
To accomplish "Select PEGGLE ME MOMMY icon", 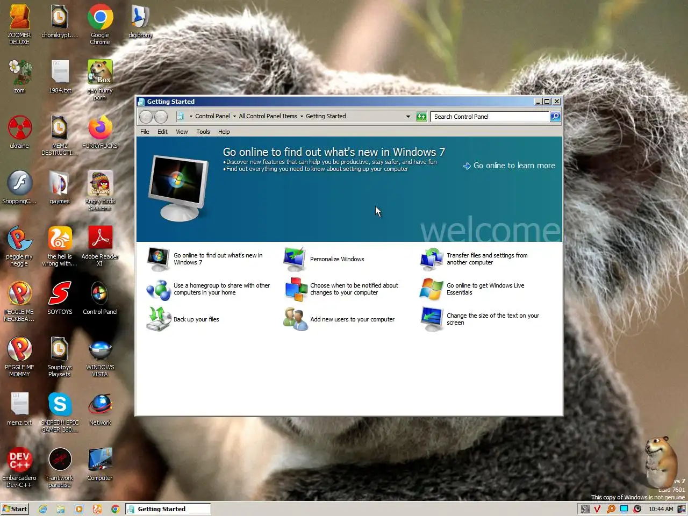I will pyautogui.click(x=19, y=356).
